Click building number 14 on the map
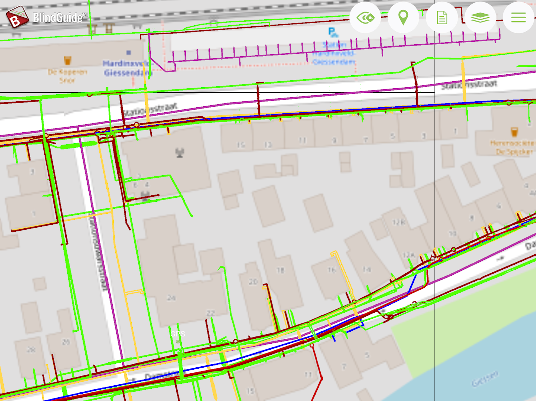The width and height of the screenshot is (536, 401). click(366, 270)
